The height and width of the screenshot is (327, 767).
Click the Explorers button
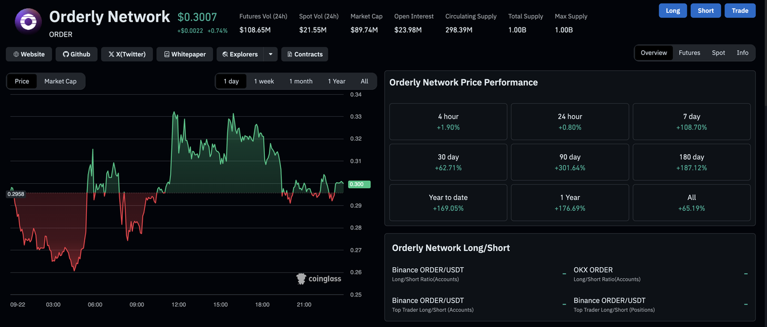coord(240,54)
